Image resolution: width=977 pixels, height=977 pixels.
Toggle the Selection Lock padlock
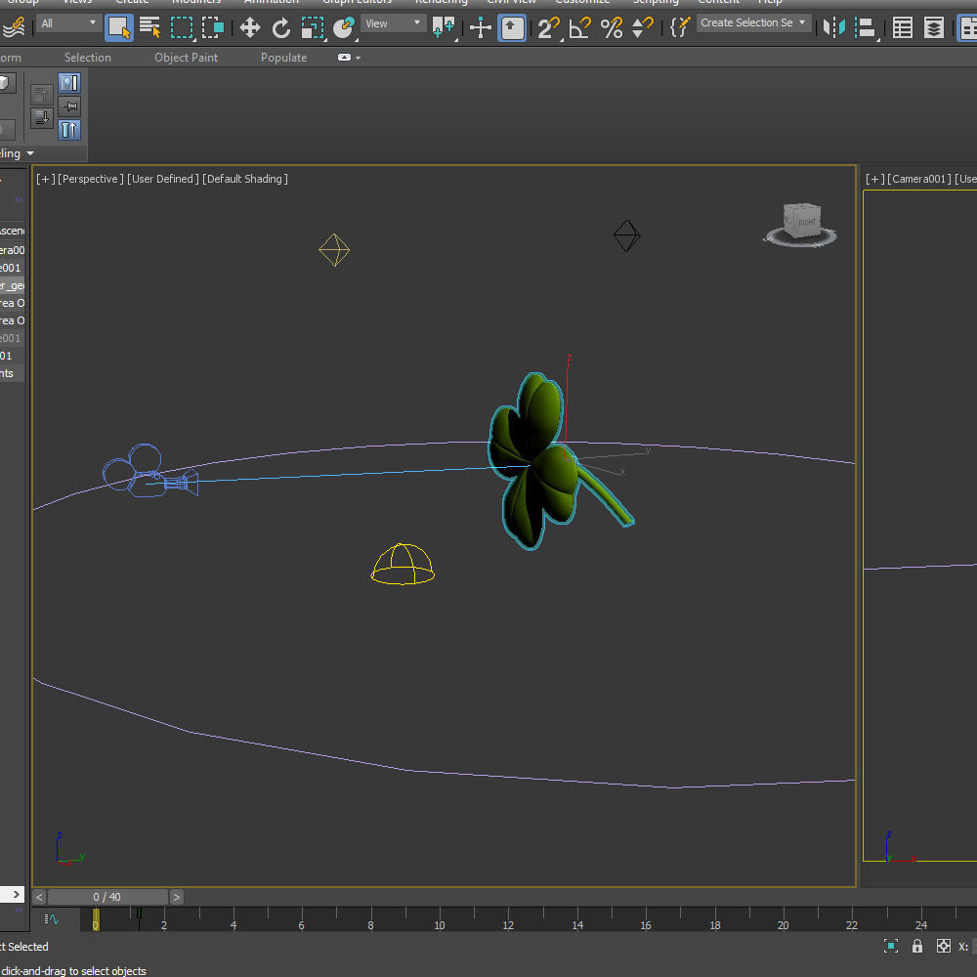click(917, 946)
